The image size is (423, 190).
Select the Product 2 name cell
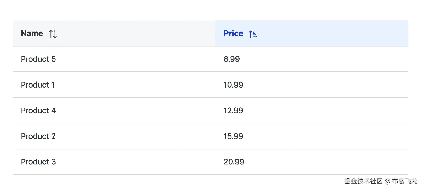(x=114, y=136)
